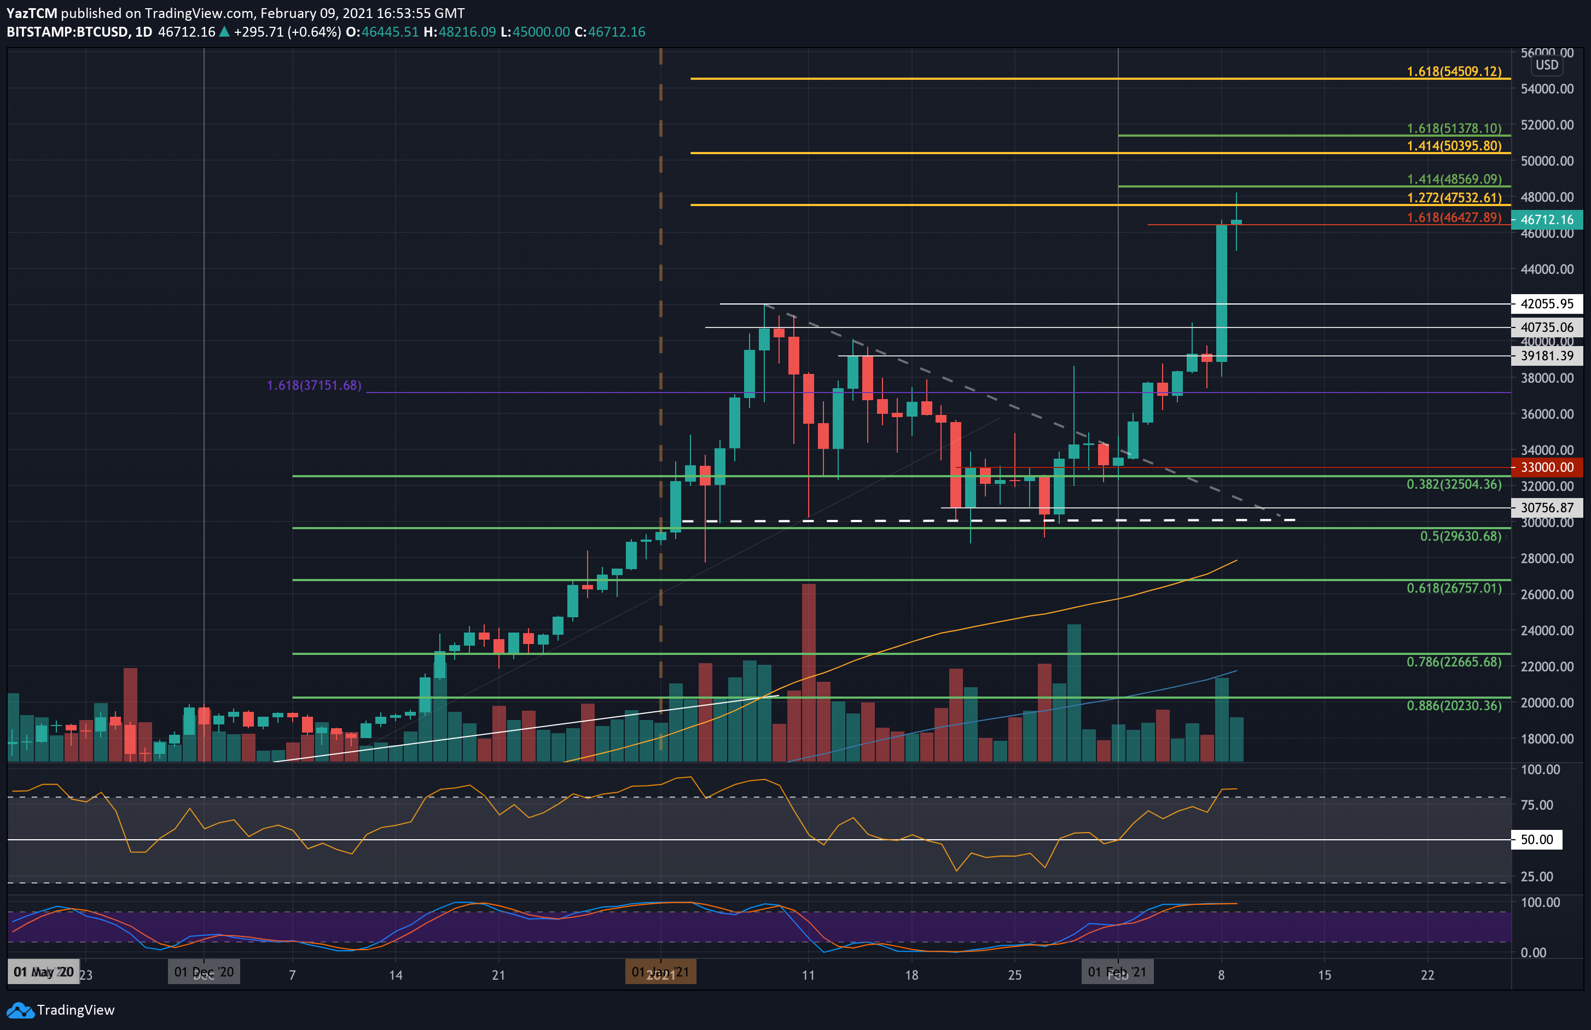Click the USD currency label on the price axis

click(x=1547, y=65)
